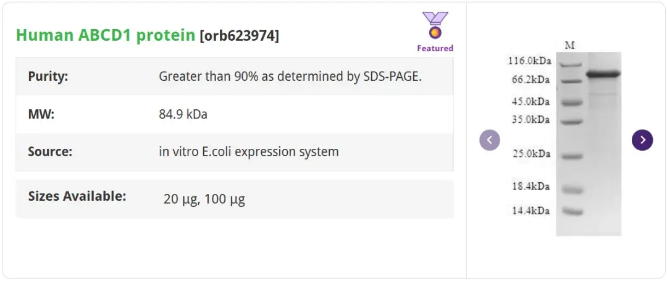667x281 pixels.
Task: Click the dark protein band in the gel
Action: pyautogui.click(x=603, y=75)
